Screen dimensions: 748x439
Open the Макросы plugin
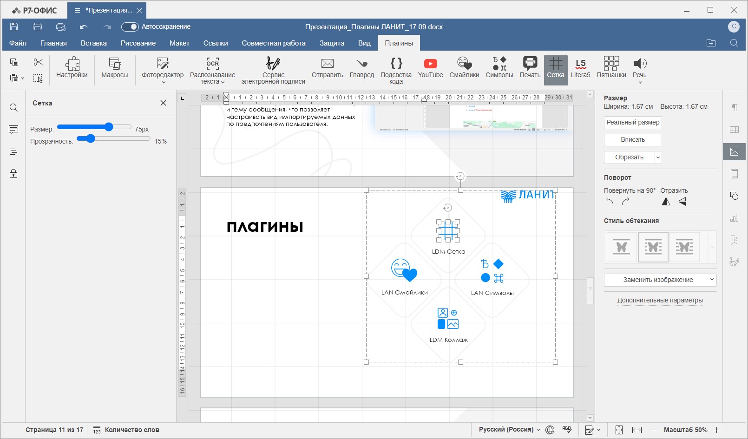point(114,68)
